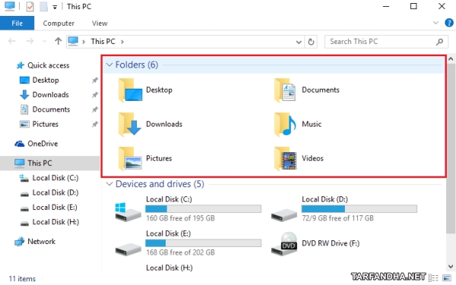The image size is (456, 285).
Task: Open the Music folder icon
Action: pyautogui.click(x=285, y=124)
